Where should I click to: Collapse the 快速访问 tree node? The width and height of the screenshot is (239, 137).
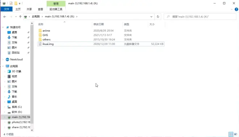[3, 27]
